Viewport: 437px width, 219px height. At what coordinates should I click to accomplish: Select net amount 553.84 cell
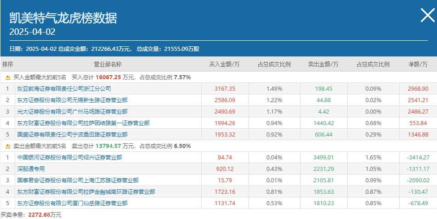click(418, 123)
